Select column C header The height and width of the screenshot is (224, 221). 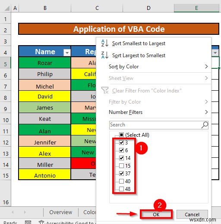(x=97, y=8)
